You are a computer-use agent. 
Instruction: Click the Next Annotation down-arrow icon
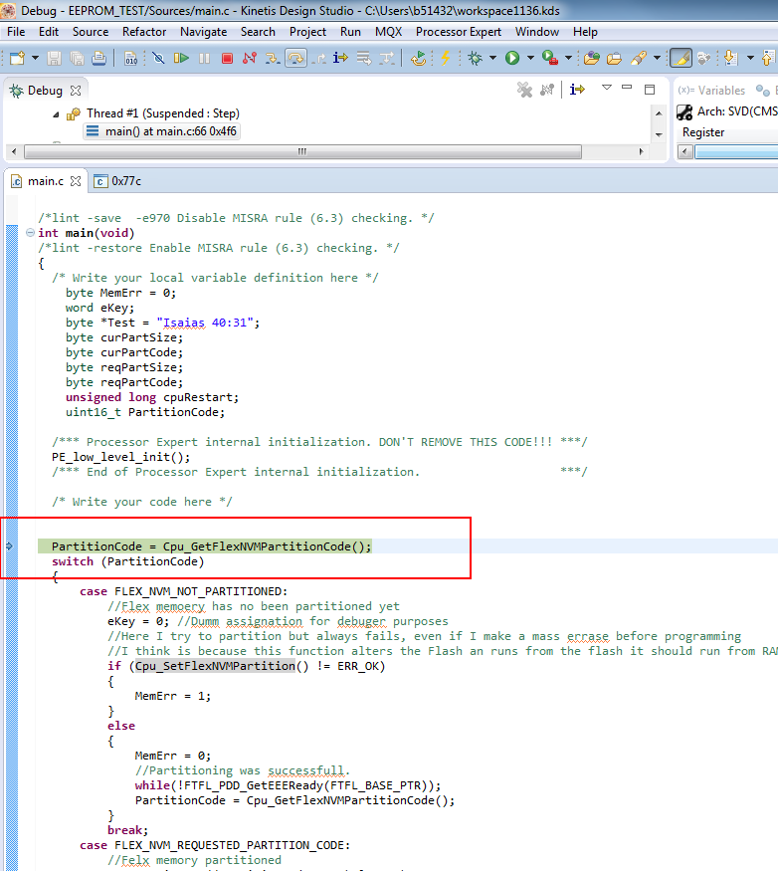coord(731,58)
